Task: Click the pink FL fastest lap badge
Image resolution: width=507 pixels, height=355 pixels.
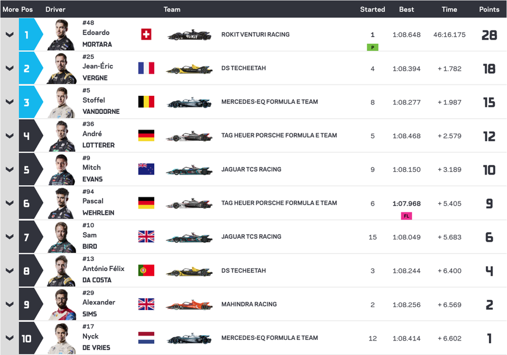Action: click(x=406, y=216)
